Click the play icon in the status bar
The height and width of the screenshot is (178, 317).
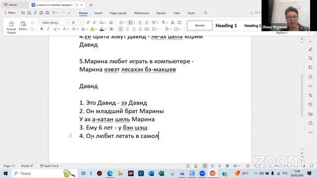tap(220, 166)
